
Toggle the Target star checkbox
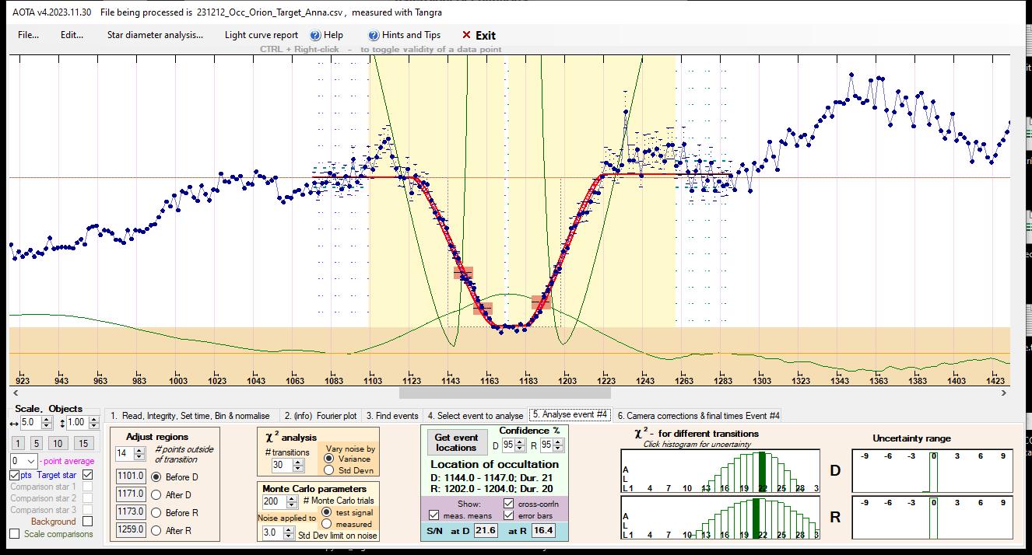click(x=87, y=475)
